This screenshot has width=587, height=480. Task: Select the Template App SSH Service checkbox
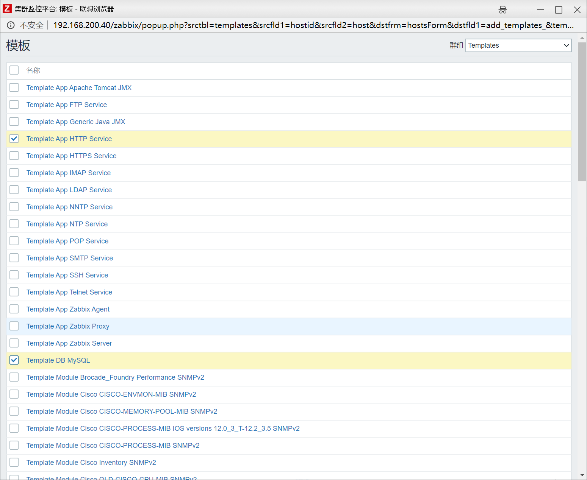click(x=14, y=275)
